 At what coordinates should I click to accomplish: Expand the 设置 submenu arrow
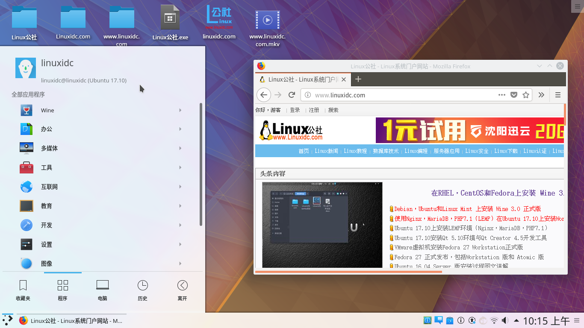(x=180, y=244)
